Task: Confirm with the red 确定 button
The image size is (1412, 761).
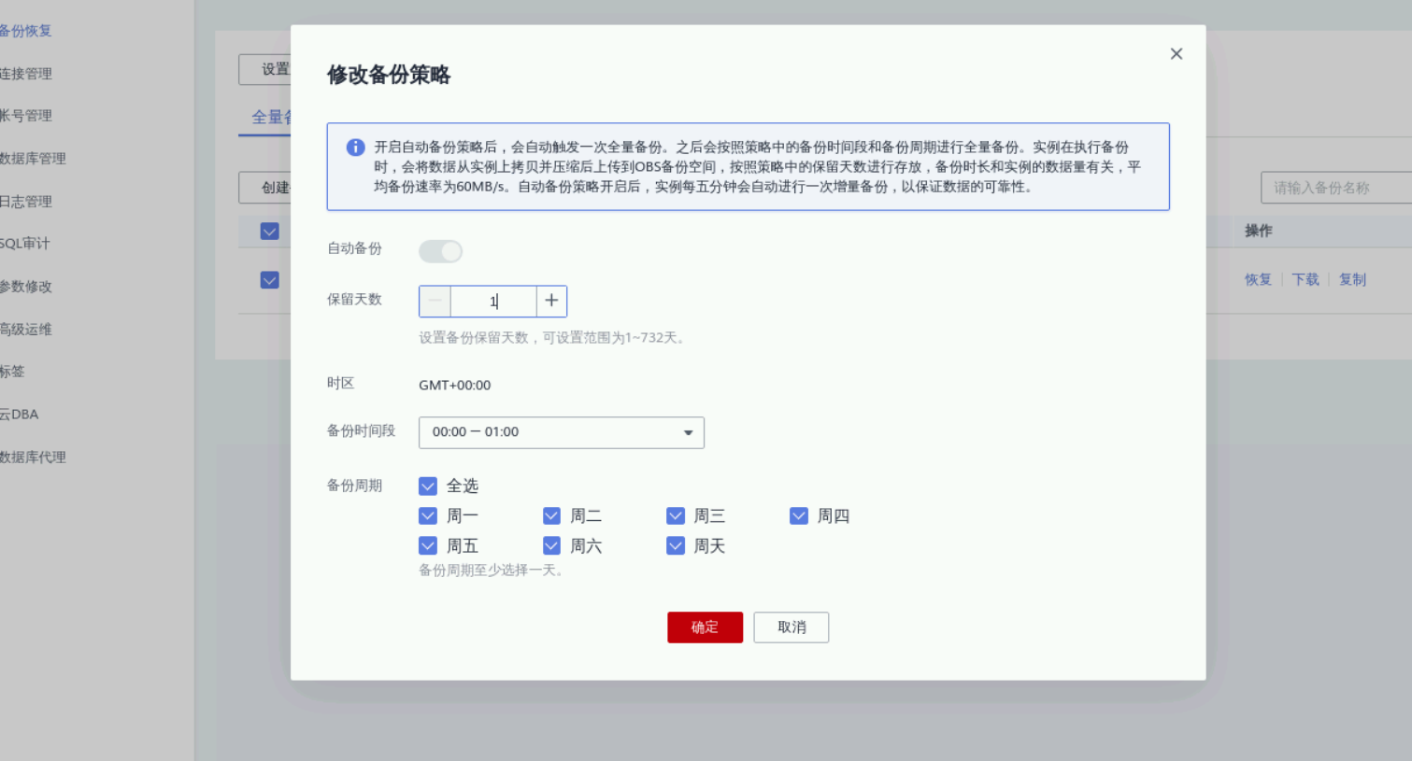Action: [705, 627]
